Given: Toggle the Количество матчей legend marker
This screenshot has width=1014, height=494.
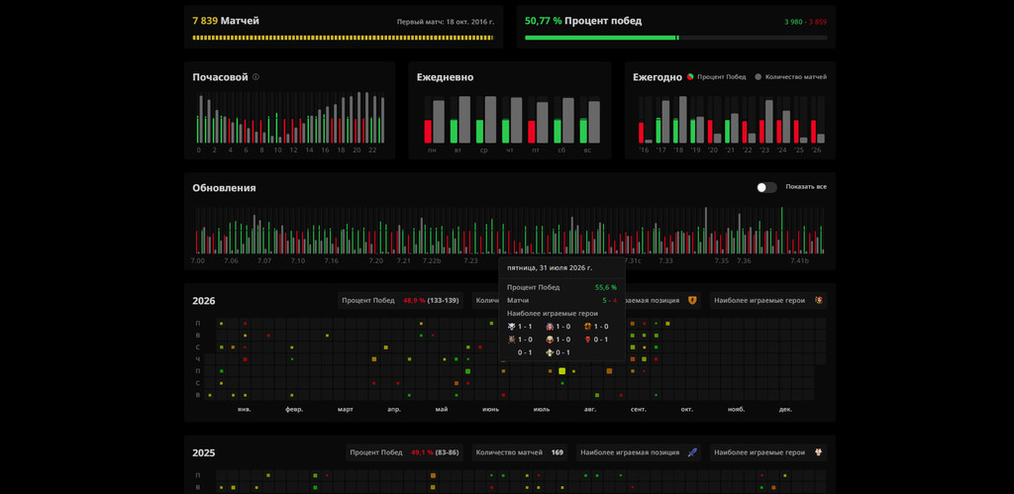Looking at the screenshot, I should click(759, 77).
